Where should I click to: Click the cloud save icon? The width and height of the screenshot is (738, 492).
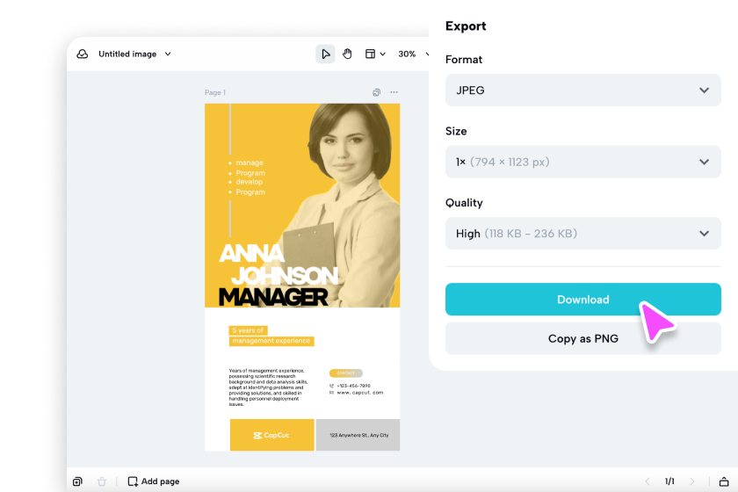tap(83, 54)
